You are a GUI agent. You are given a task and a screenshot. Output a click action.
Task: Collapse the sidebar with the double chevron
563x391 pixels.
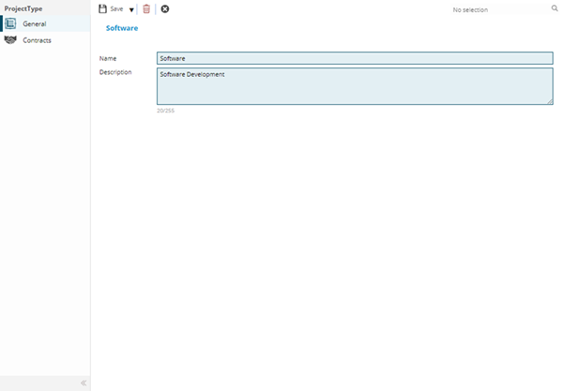pyautogui.click(x=84, y=383)
